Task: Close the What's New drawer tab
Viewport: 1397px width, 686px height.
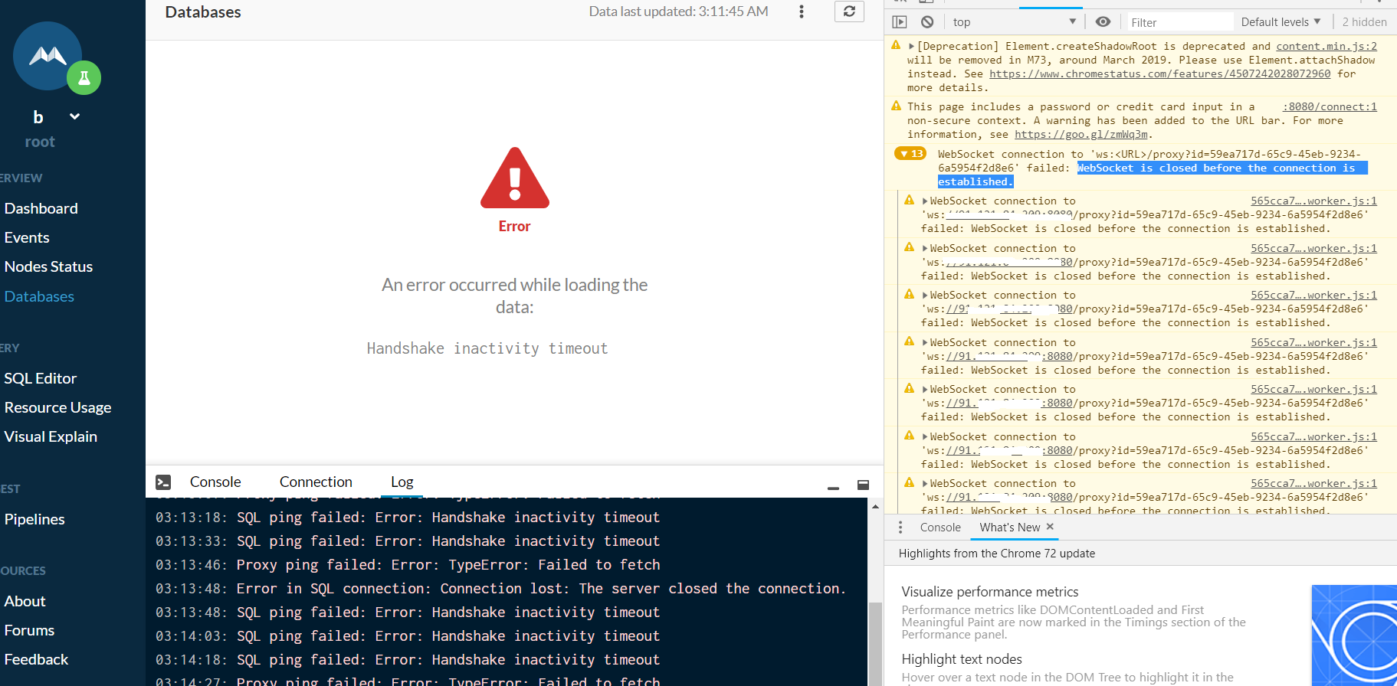Action: coord(1050,527)
